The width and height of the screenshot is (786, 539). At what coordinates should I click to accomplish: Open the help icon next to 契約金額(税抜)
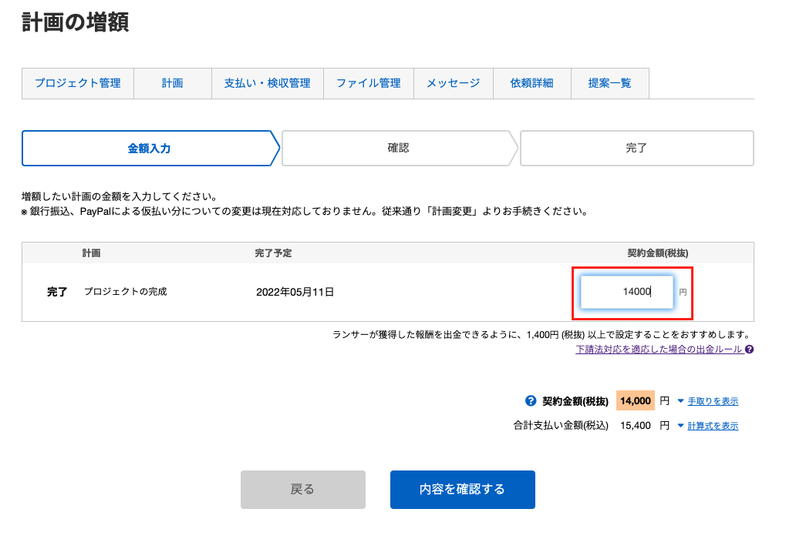tap(531, 400)
